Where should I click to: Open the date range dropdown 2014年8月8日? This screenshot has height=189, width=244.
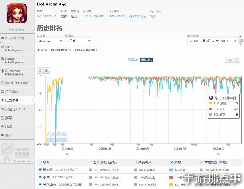tap(213, 41)
